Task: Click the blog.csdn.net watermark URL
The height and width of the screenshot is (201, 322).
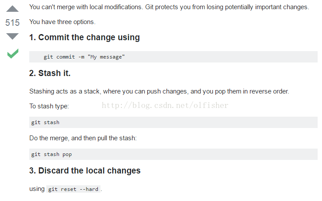Action: click(165, 105)
